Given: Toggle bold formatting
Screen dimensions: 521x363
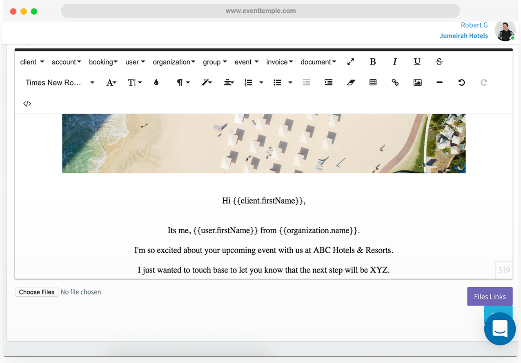Looking at the screenshot, I should coord(372,62).
